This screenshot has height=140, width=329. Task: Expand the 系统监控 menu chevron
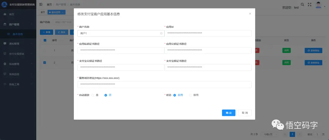tap(31, 74)
